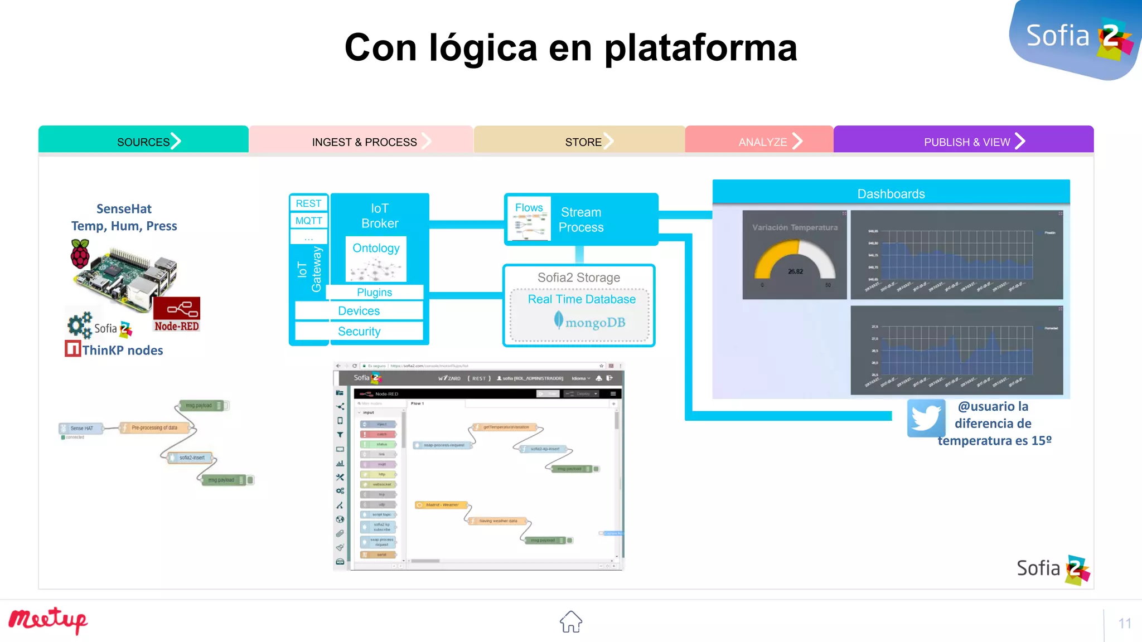Click the status node in palette
The width and height of the screenshot is (1142, 642).
pyautogui.click(x=379, y=444)
